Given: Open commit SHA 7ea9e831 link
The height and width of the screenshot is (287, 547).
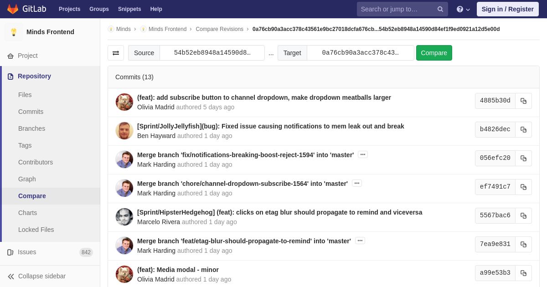Looking at the screenshot, I should [495, 244].
